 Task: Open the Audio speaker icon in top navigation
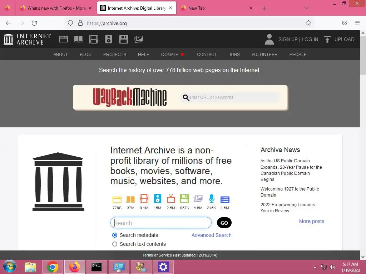(x=109, y=39)
